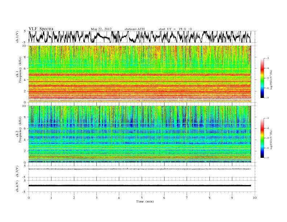Viewport: 287px width, 222px height.
Task: Click the "1" tick on the time axis
Action: [51, 198]
